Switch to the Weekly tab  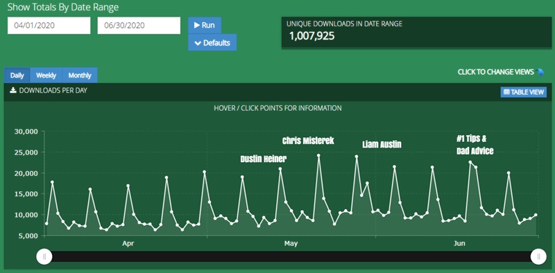point(46,76)
